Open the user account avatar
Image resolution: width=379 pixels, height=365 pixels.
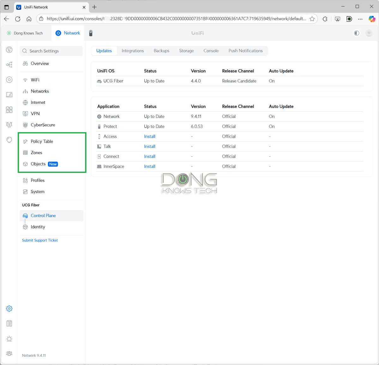369,33
